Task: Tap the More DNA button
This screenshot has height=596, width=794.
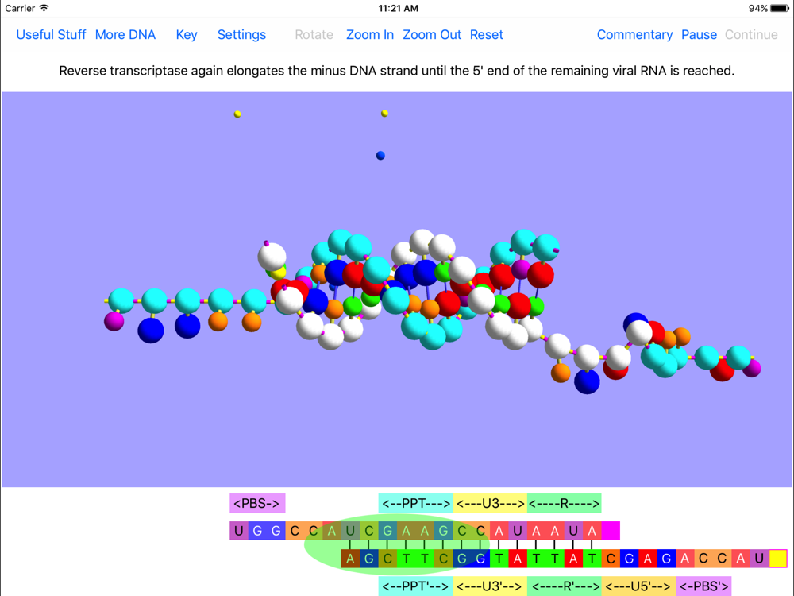Action: [125, 34]
